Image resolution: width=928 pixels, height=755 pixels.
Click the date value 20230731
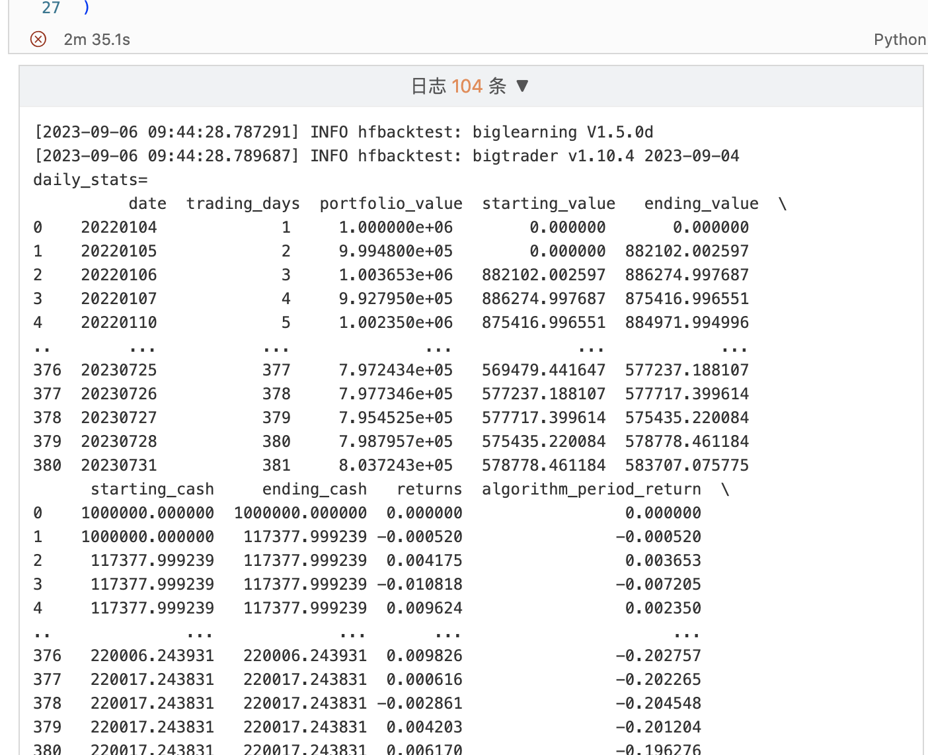119,465
